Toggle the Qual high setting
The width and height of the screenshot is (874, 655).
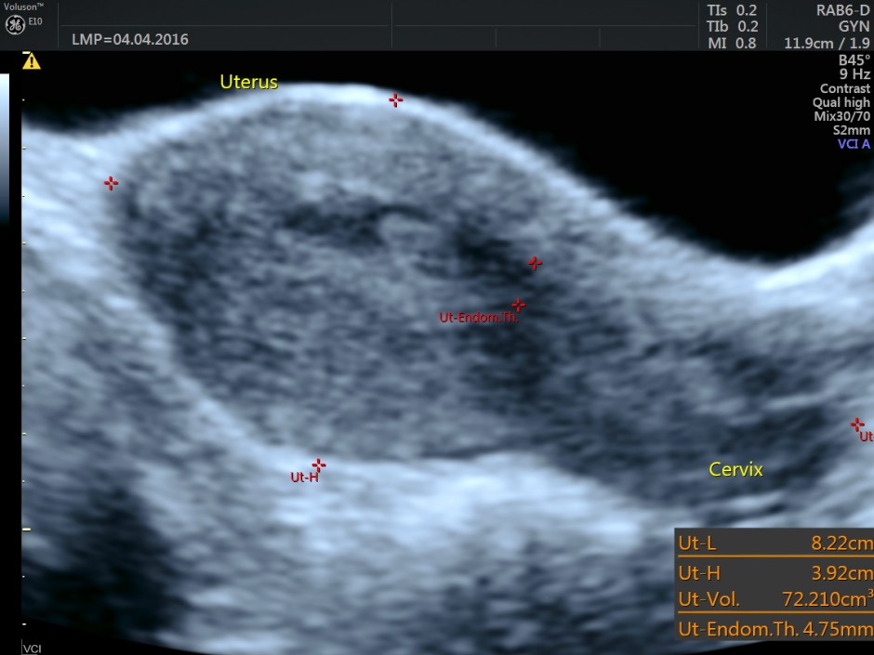(842, 101)
